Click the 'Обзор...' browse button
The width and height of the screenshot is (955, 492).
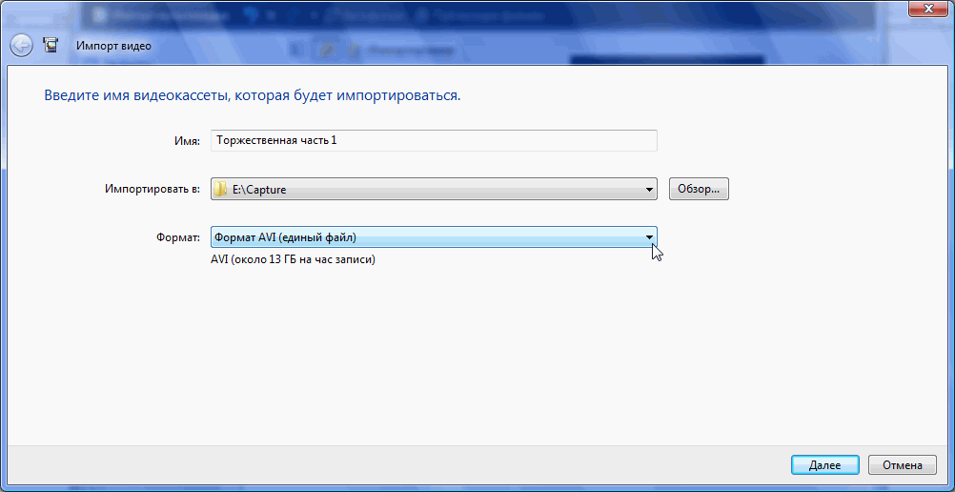point(699,189)
